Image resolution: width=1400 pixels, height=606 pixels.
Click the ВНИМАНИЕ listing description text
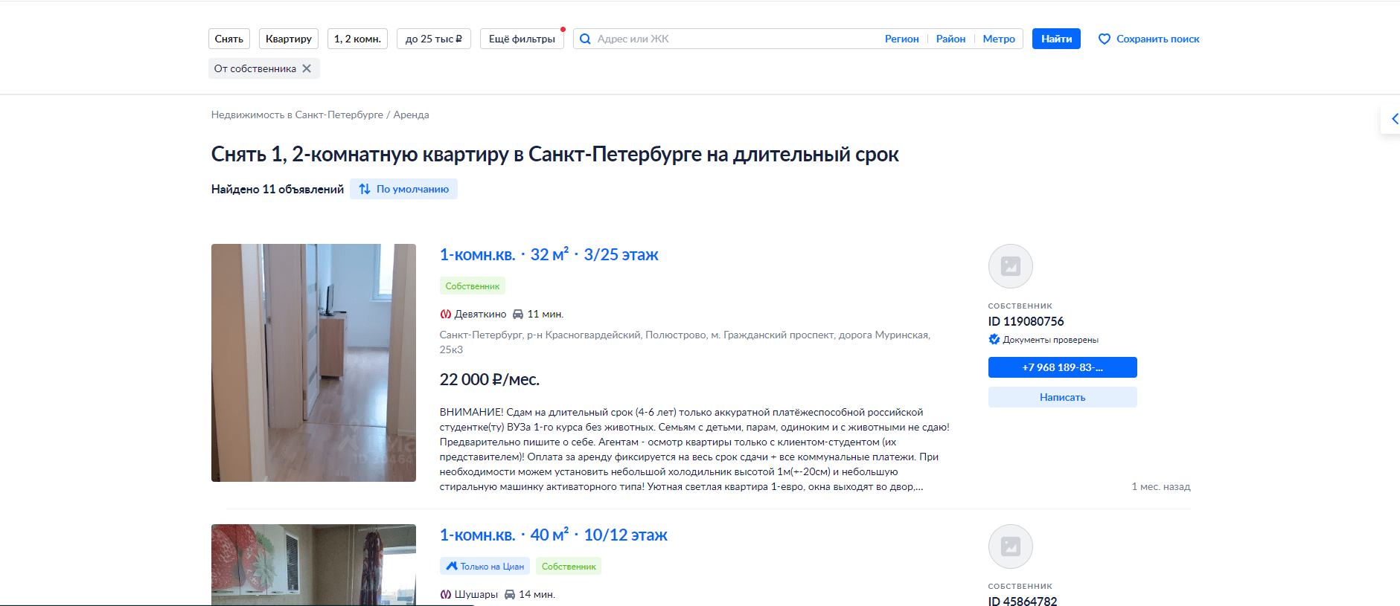694,449
